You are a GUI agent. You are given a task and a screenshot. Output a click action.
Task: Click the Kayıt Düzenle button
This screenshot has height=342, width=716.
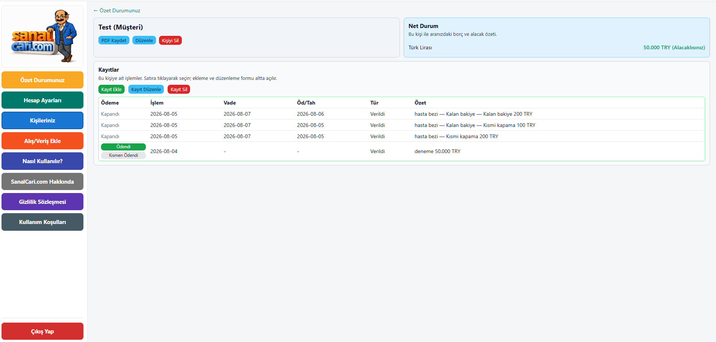point(146,89)
